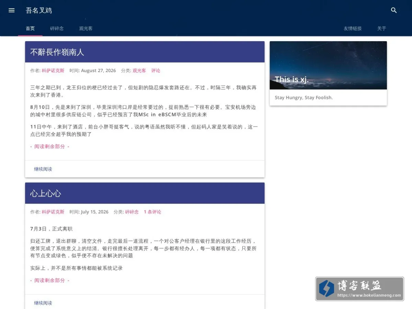This screenshot has width=412, height=309.
Task: Click the date August 27, 2026
Action: click(x=99, y=71)
